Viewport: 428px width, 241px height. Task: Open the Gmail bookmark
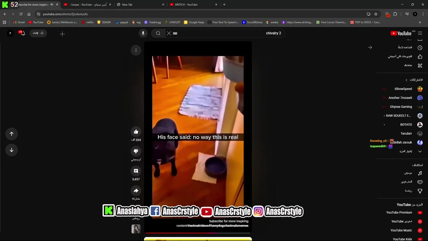pos(18,22)
